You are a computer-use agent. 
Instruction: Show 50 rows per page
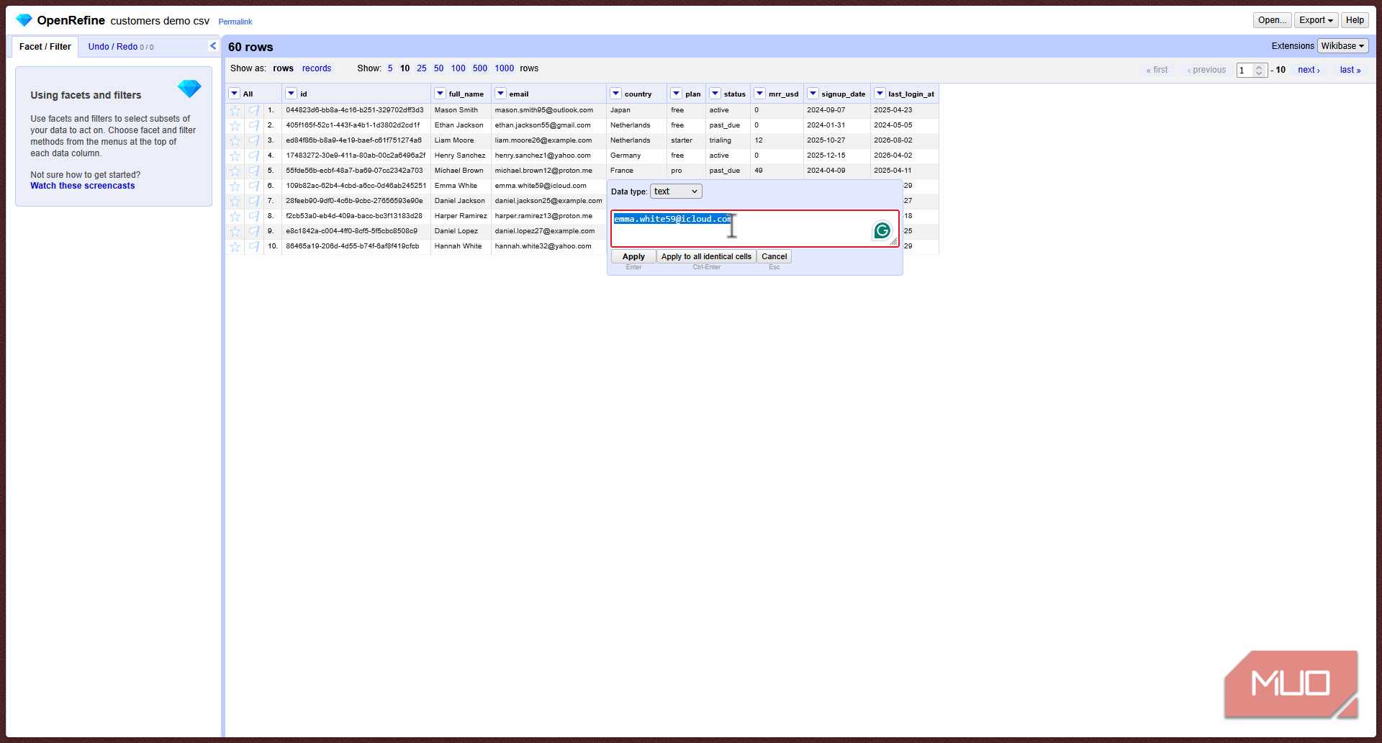(438, 68)
